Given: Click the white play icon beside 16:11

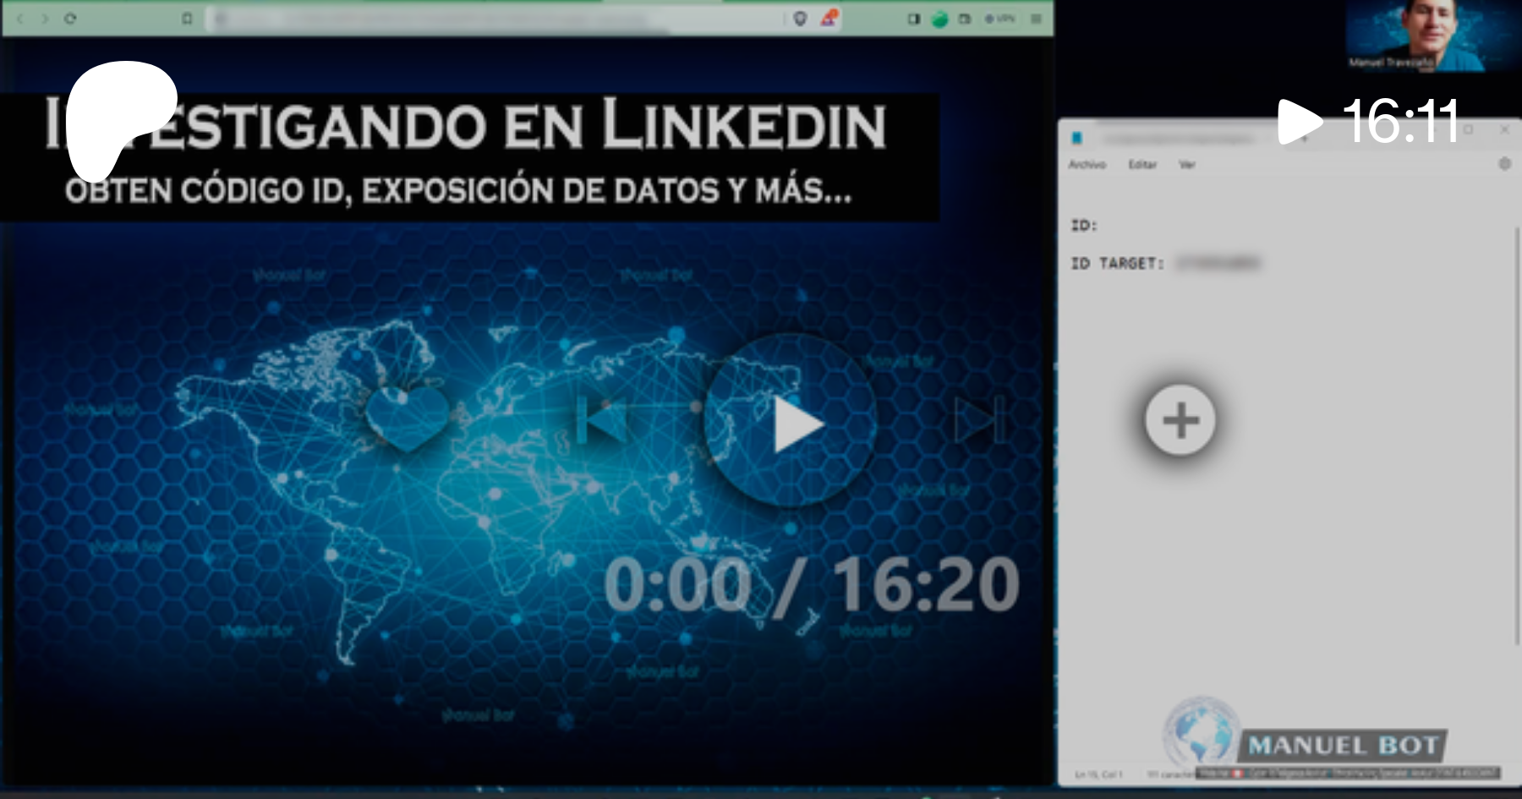Looking at the screenshot, I should [x=1300, y=122].
